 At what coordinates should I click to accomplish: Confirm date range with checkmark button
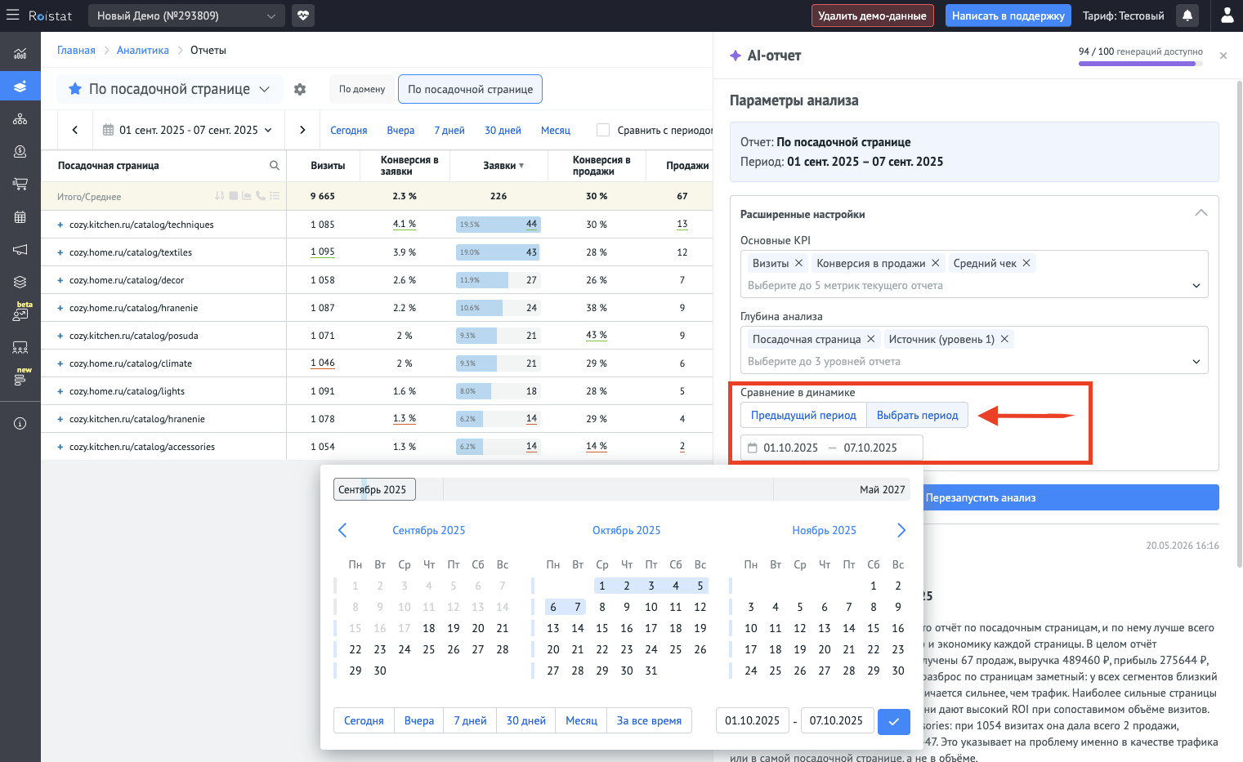(x=894, y=721)
